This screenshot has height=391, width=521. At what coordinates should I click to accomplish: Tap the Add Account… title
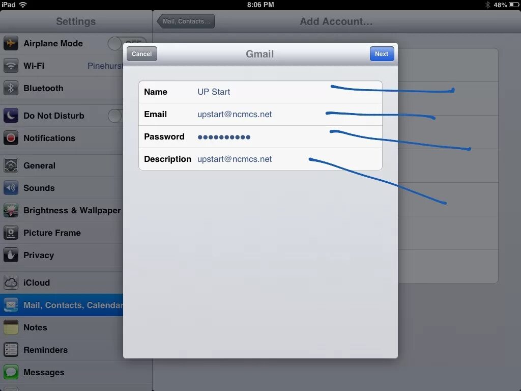(336, 21)
